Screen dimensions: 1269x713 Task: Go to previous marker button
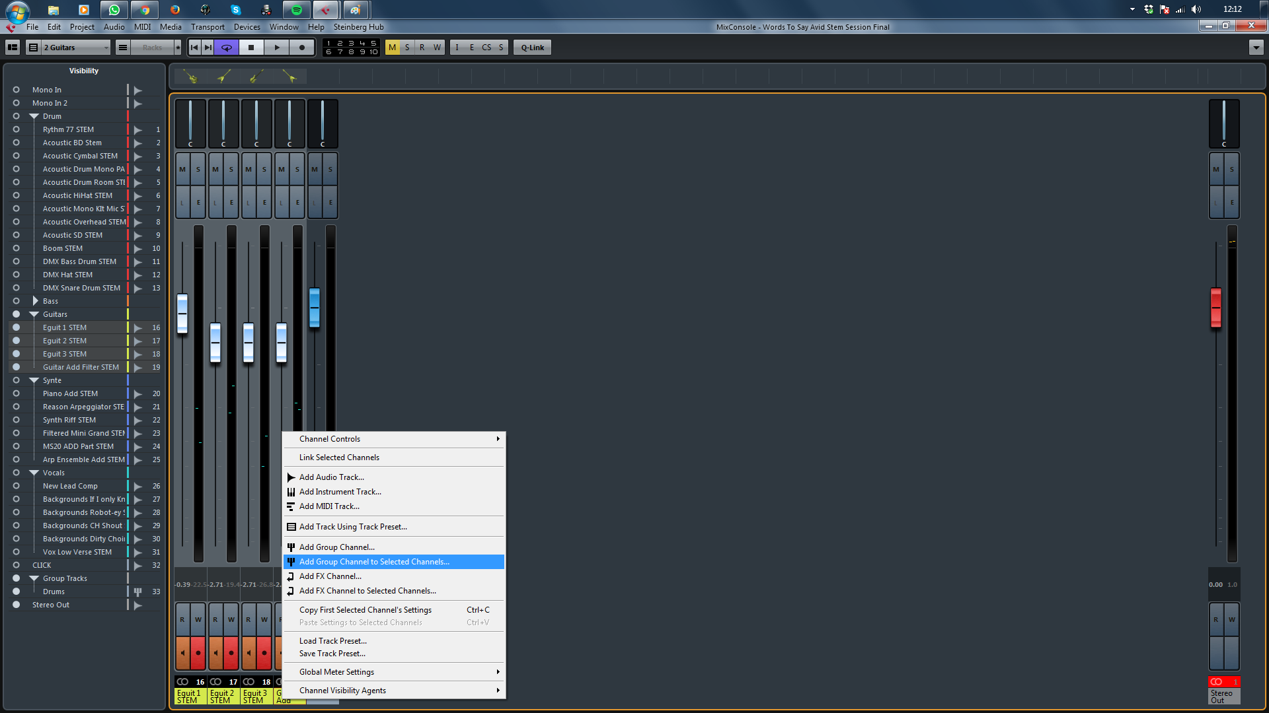click(194, 48)
